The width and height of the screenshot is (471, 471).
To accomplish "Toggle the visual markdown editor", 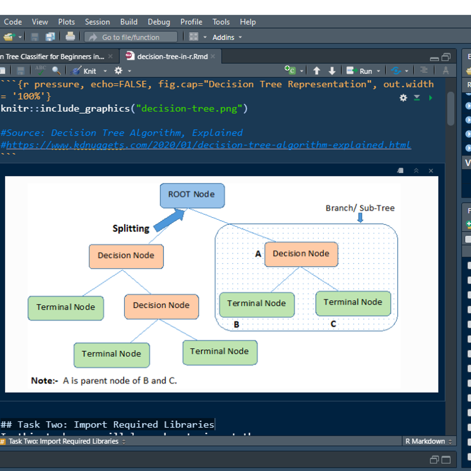I will click(x=445, y=71).
